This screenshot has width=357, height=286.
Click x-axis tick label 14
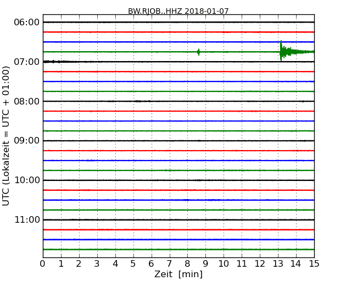(295, 263)
